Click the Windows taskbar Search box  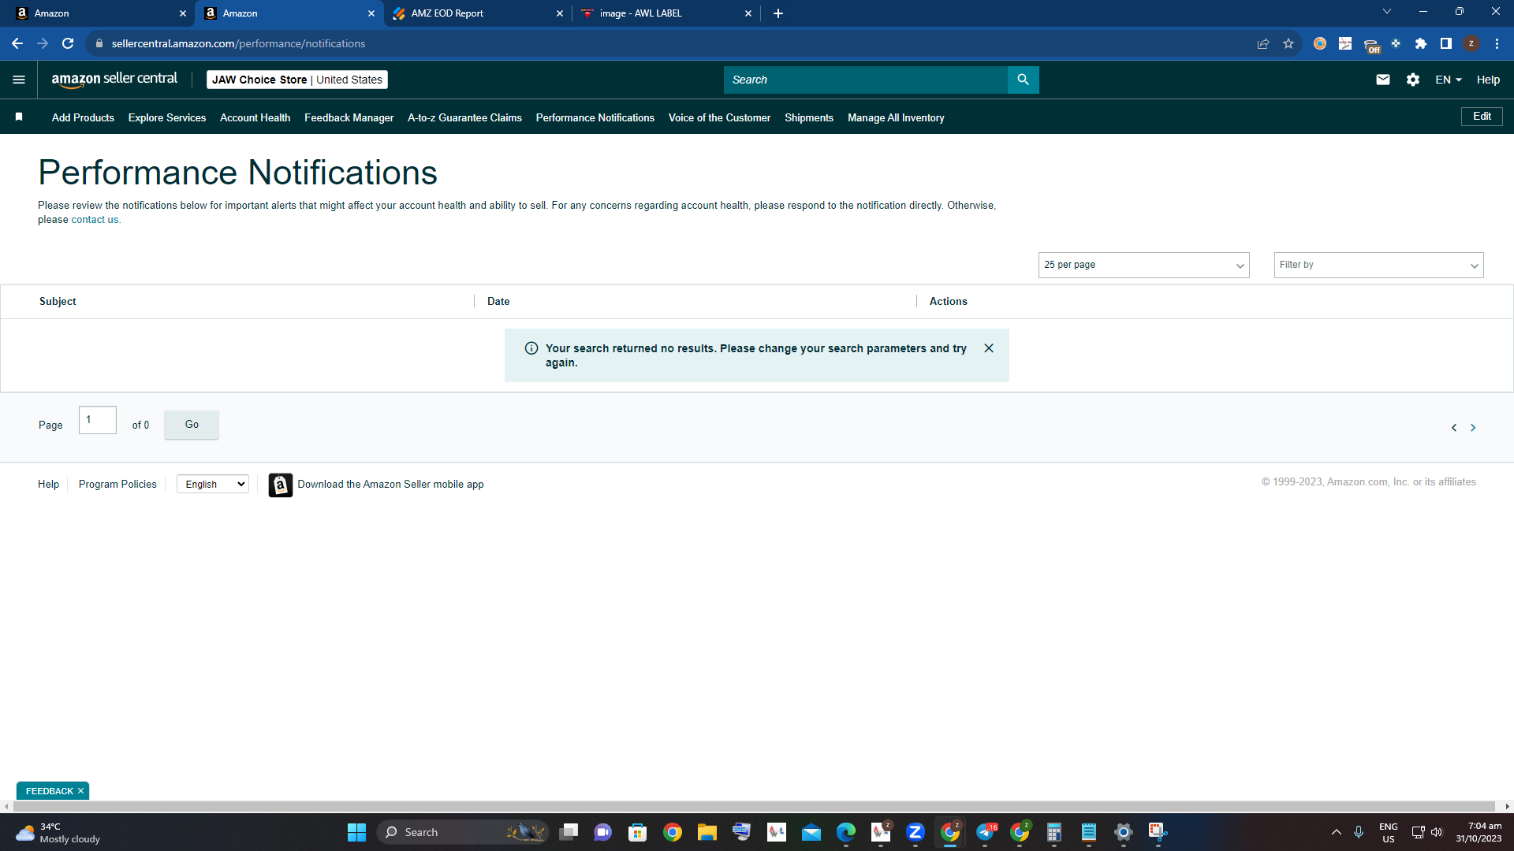(x=463, y=832)
